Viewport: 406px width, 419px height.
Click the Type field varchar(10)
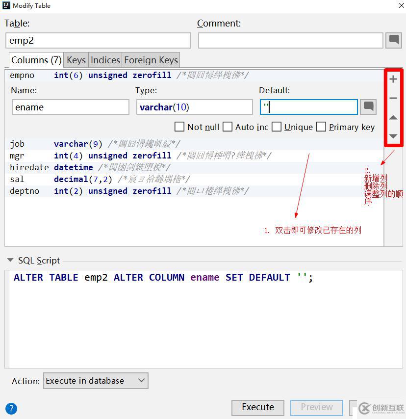[195, 107]
